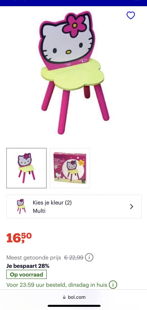Tap the 16,50 price

[19, 238]
